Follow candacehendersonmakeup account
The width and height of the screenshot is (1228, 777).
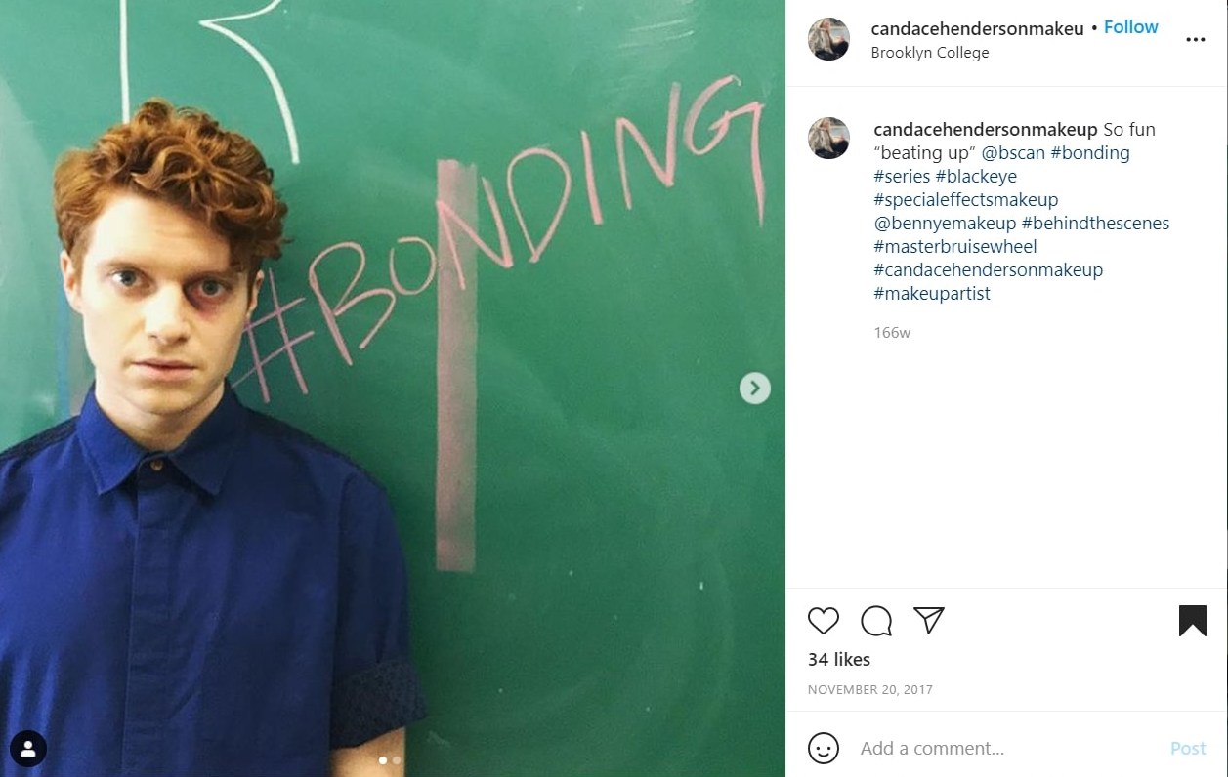pyautogui.click(x=1130, y=27)
